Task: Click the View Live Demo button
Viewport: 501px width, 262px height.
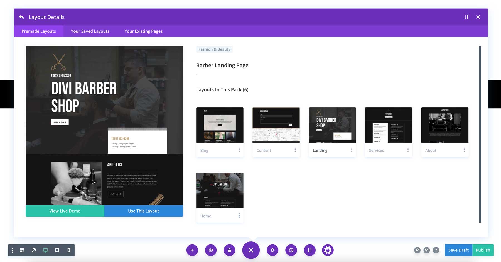Action: tap(65, 211)
